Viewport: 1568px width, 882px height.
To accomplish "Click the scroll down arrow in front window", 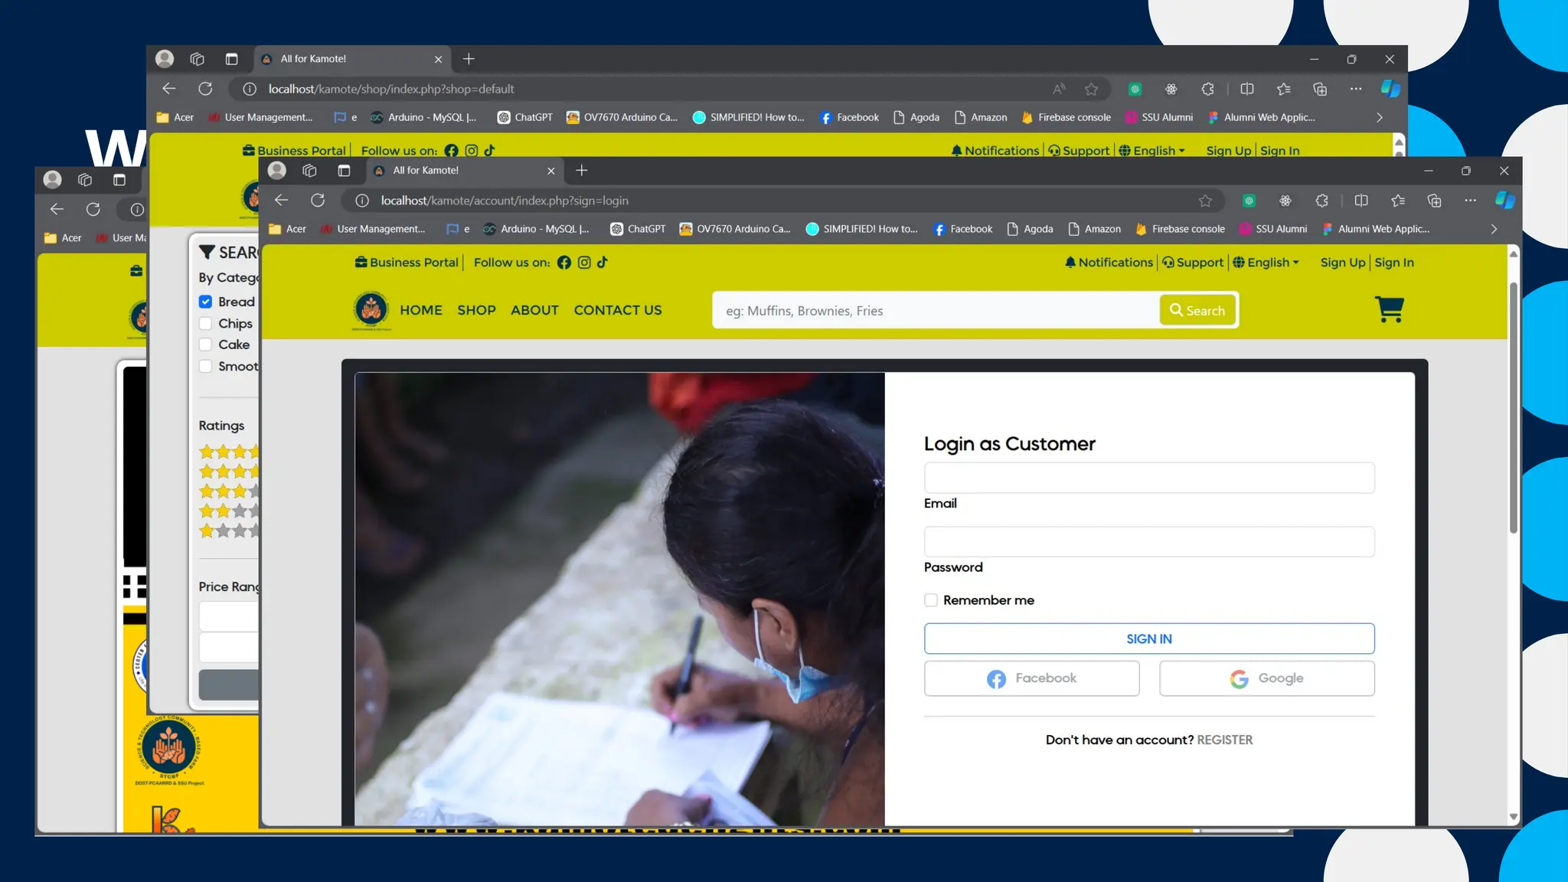I will tap(1513, 818).
